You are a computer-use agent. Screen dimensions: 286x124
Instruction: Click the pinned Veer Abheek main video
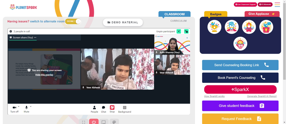(x=118, y=69)
